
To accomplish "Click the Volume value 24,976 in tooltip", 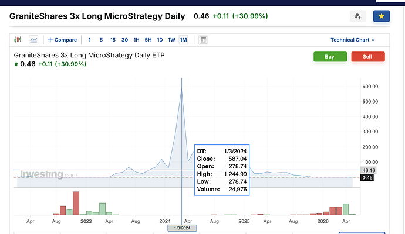I will click(237, 190).
